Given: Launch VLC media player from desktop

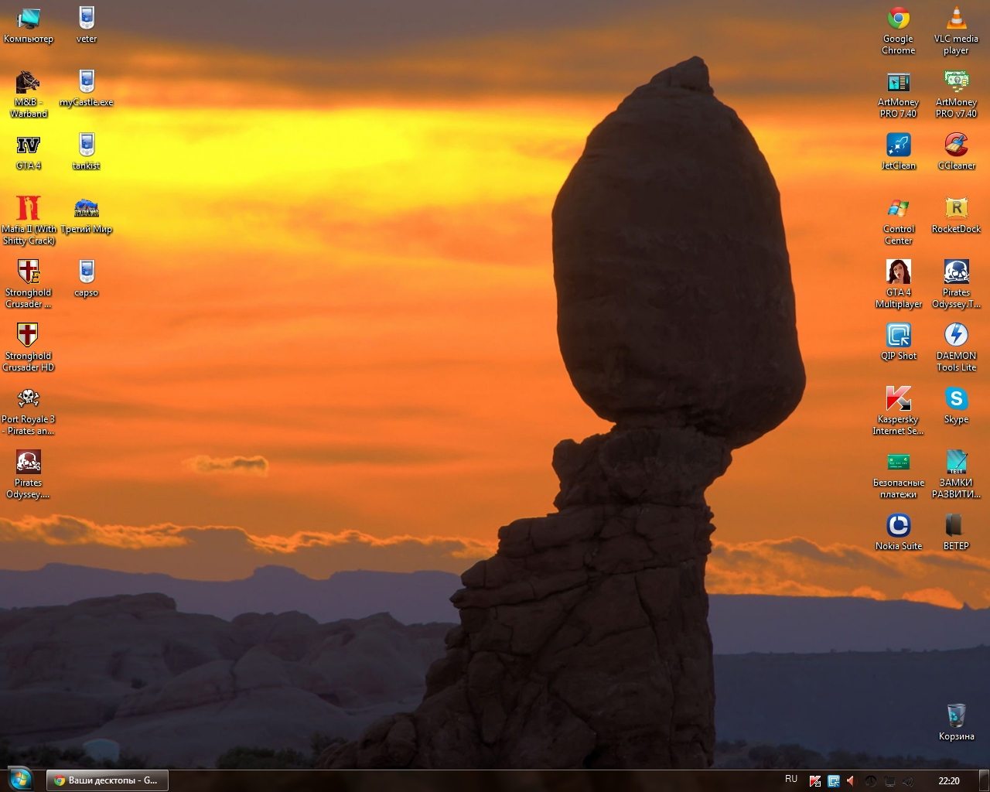Looking at the screenshot, I should (x=956, y=19).
